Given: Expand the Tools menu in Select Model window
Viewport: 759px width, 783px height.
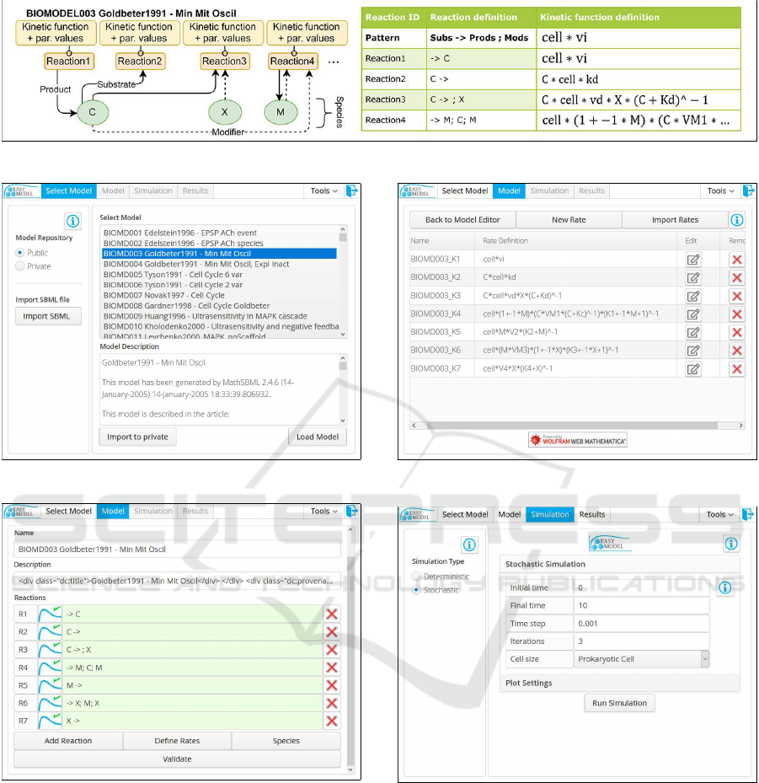Looking at the screenshot, I should click(x=323, y=191).
